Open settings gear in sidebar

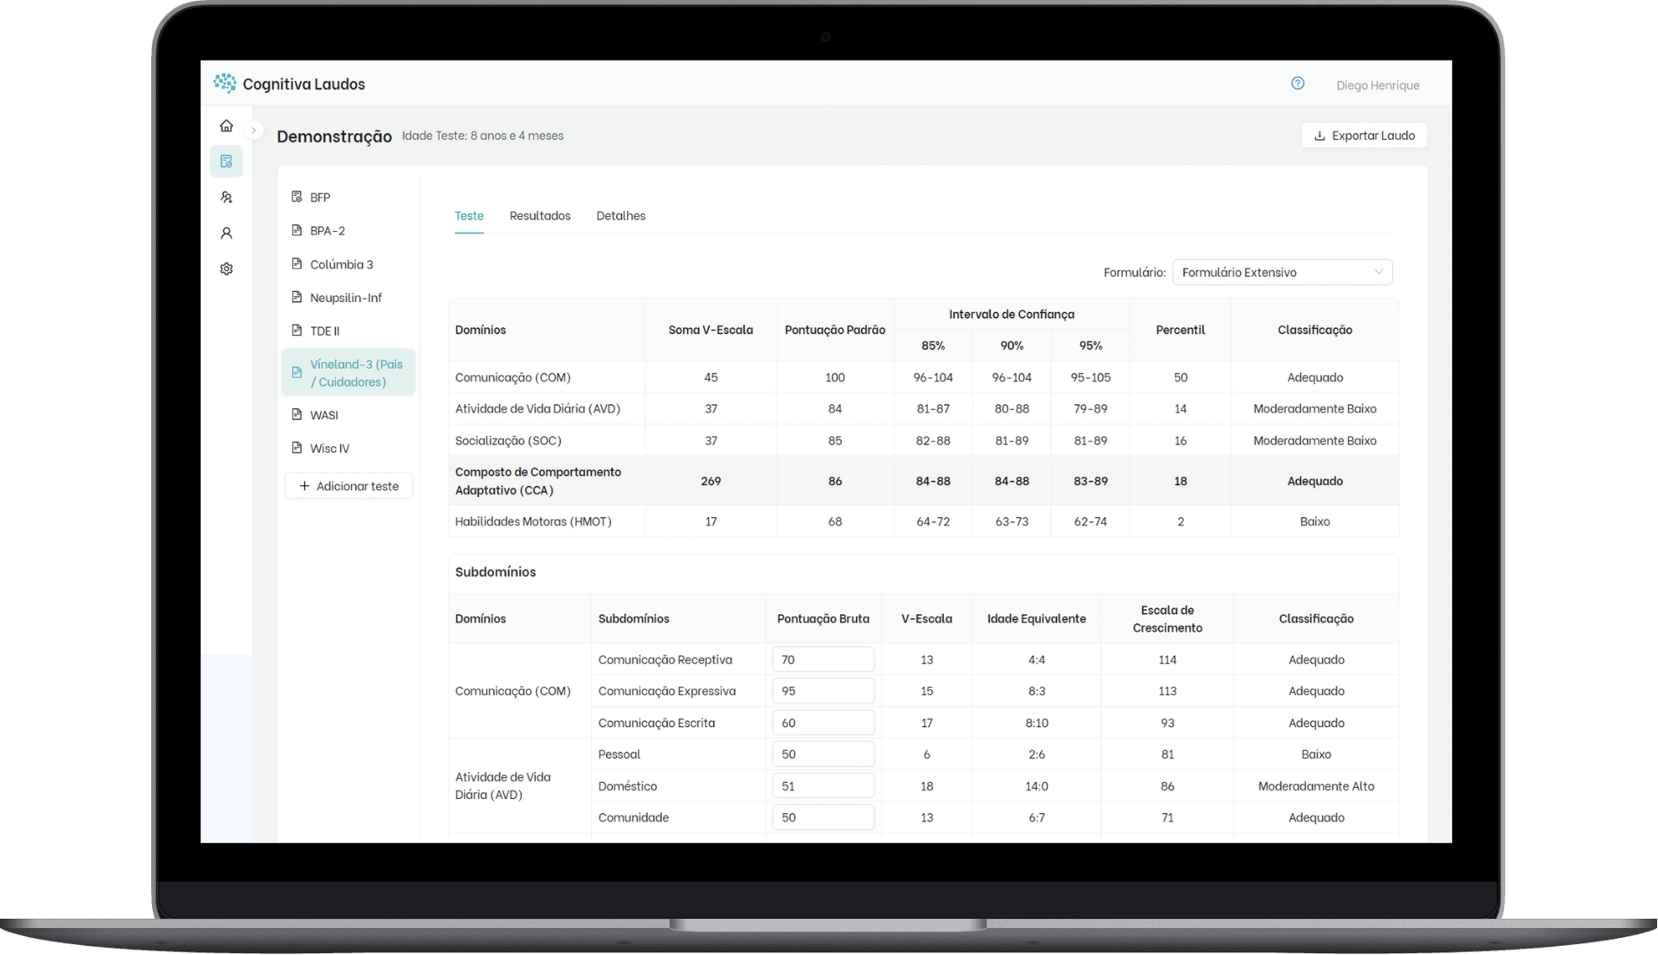pyautogui.click(x=226, y=269)
